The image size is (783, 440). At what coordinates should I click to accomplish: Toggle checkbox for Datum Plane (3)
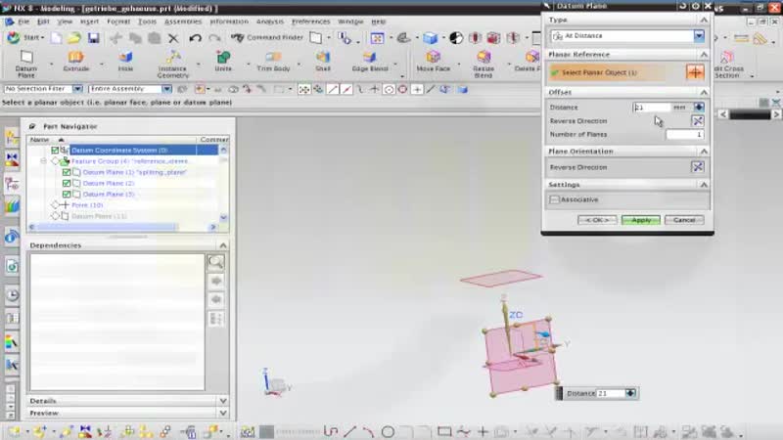[x=67, y=194]
